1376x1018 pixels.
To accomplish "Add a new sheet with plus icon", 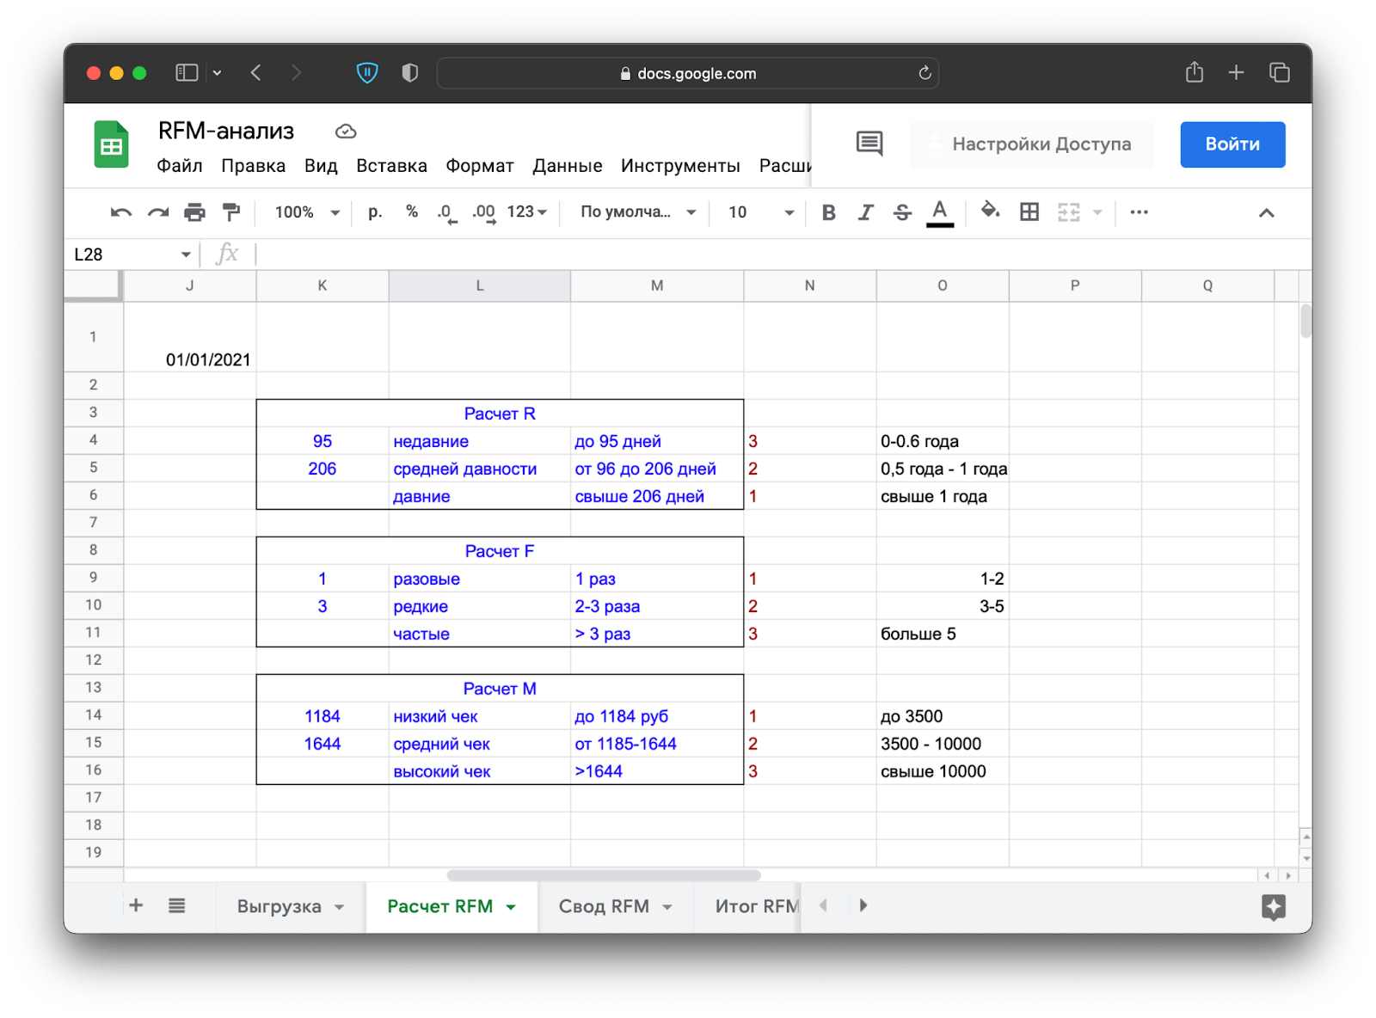I will click(x=136, y=905).
